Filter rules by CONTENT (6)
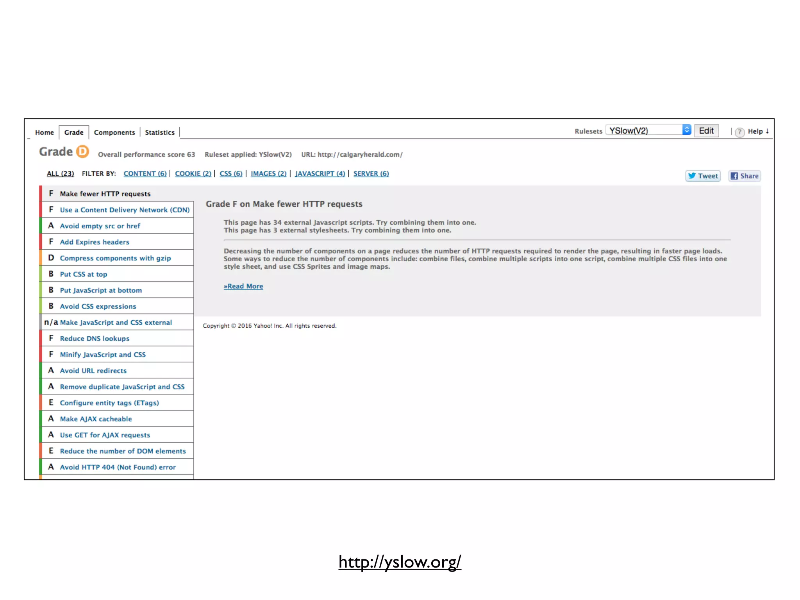Screen dimensions: 800x600 tap(145, 173)
